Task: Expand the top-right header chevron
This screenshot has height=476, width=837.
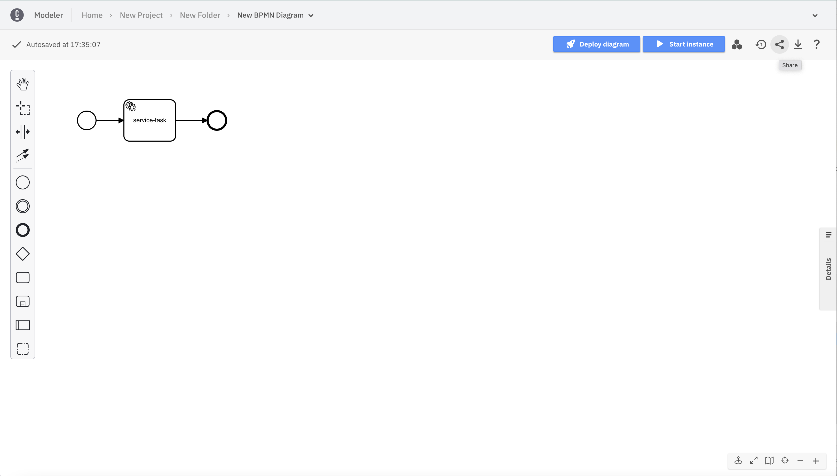Action: click(x=815, y=15)
